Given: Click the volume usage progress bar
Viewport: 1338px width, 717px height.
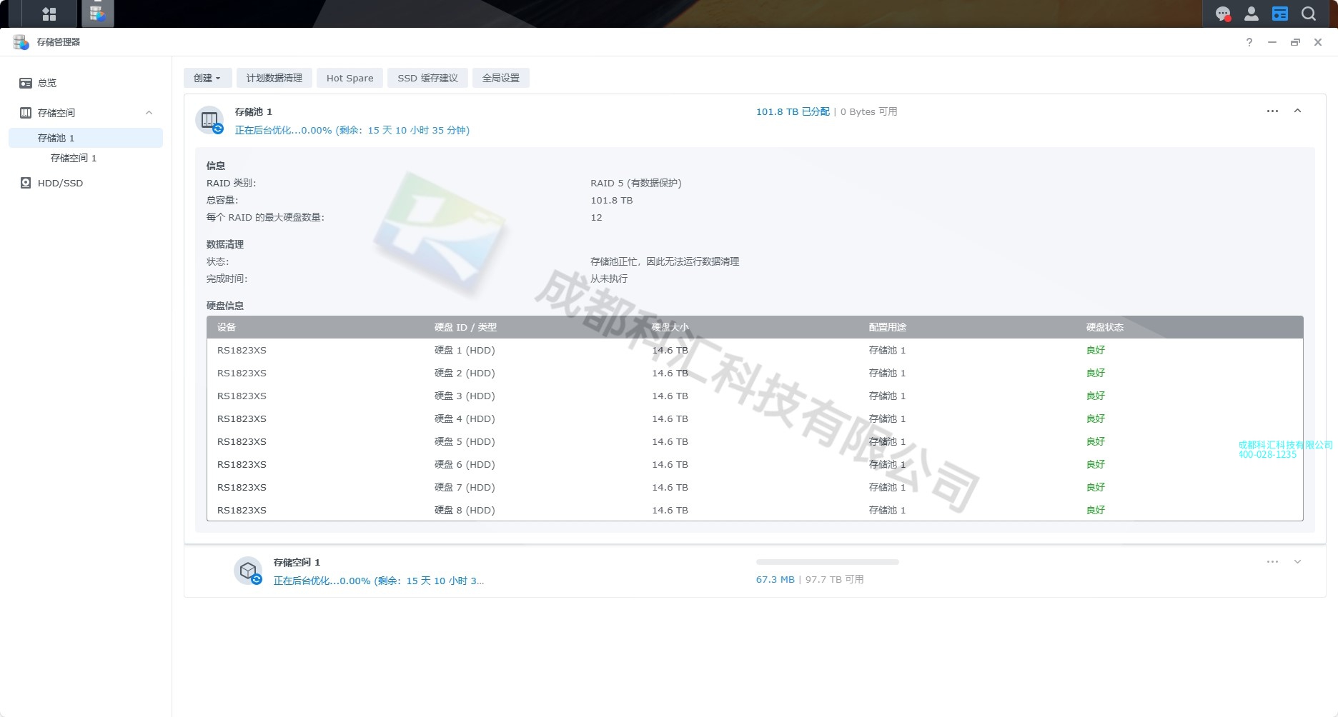Looking at the screenshot, I should point(828,562).
